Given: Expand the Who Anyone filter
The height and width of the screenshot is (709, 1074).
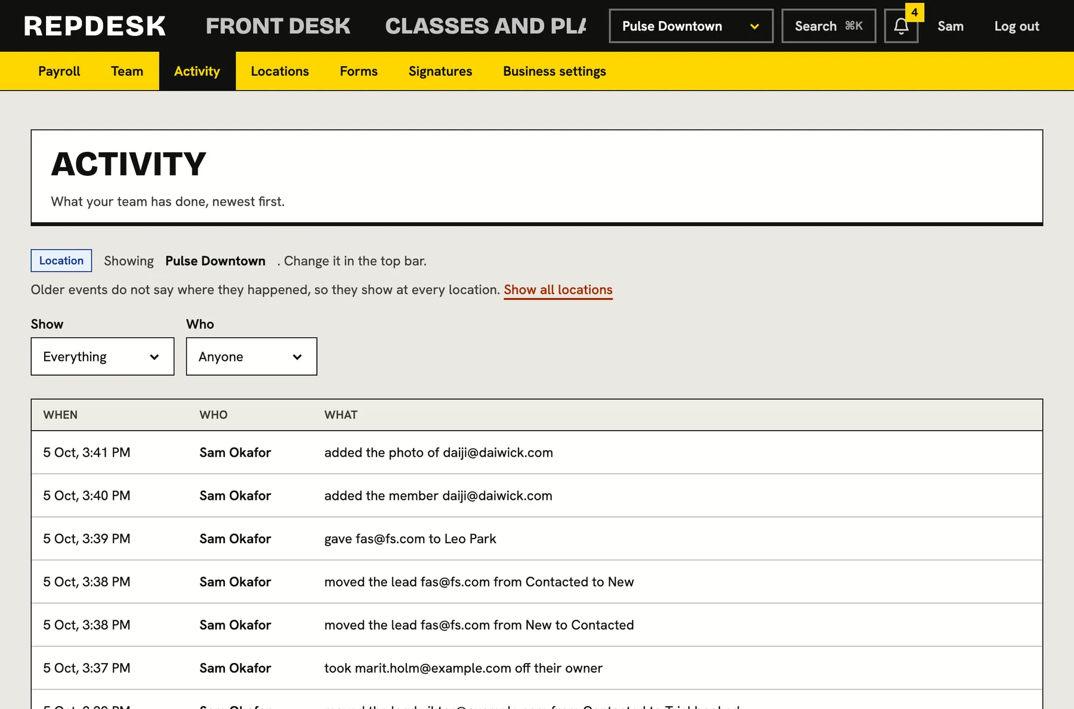Looking at the screenshot, I should click(x=251, y=357).
